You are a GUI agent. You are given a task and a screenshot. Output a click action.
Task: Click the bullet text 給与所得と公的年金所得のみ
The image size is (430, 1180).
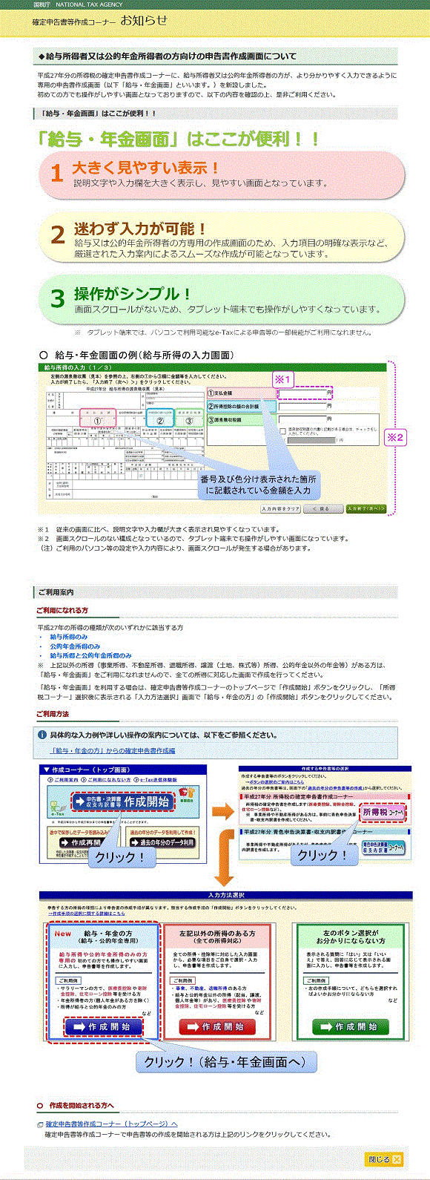[90, 656]
